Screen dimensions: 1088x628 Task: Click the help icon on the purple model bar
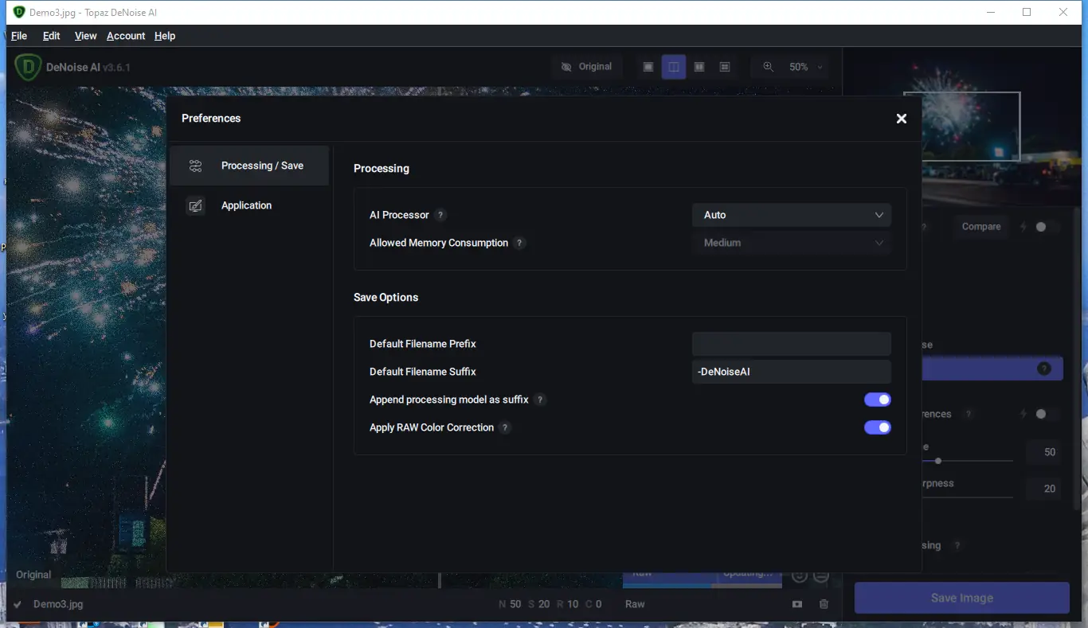tap(1044, 369)
